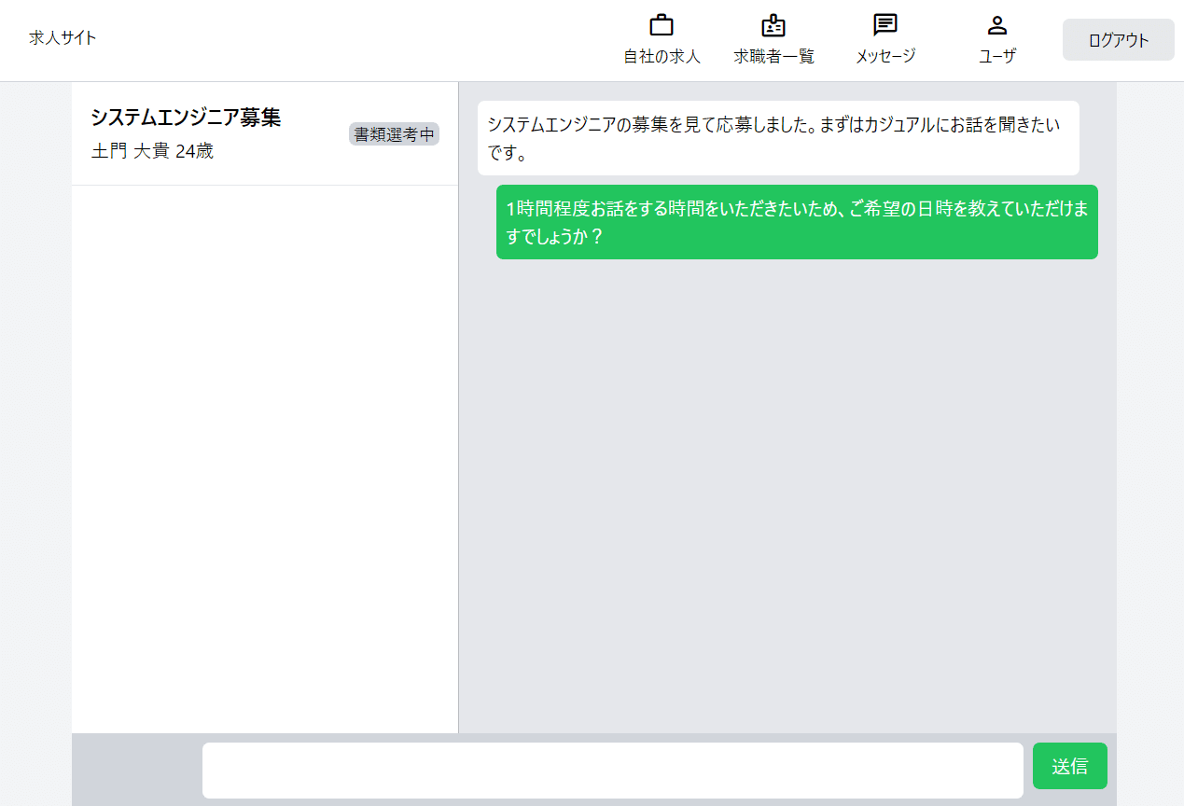This screenshot has width=1184, height=806.
Task: Open the ユーザ text label in navigation
Action: [x=996, y=56]
